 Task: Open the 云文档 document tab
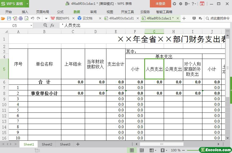click(x=87, y=18)
